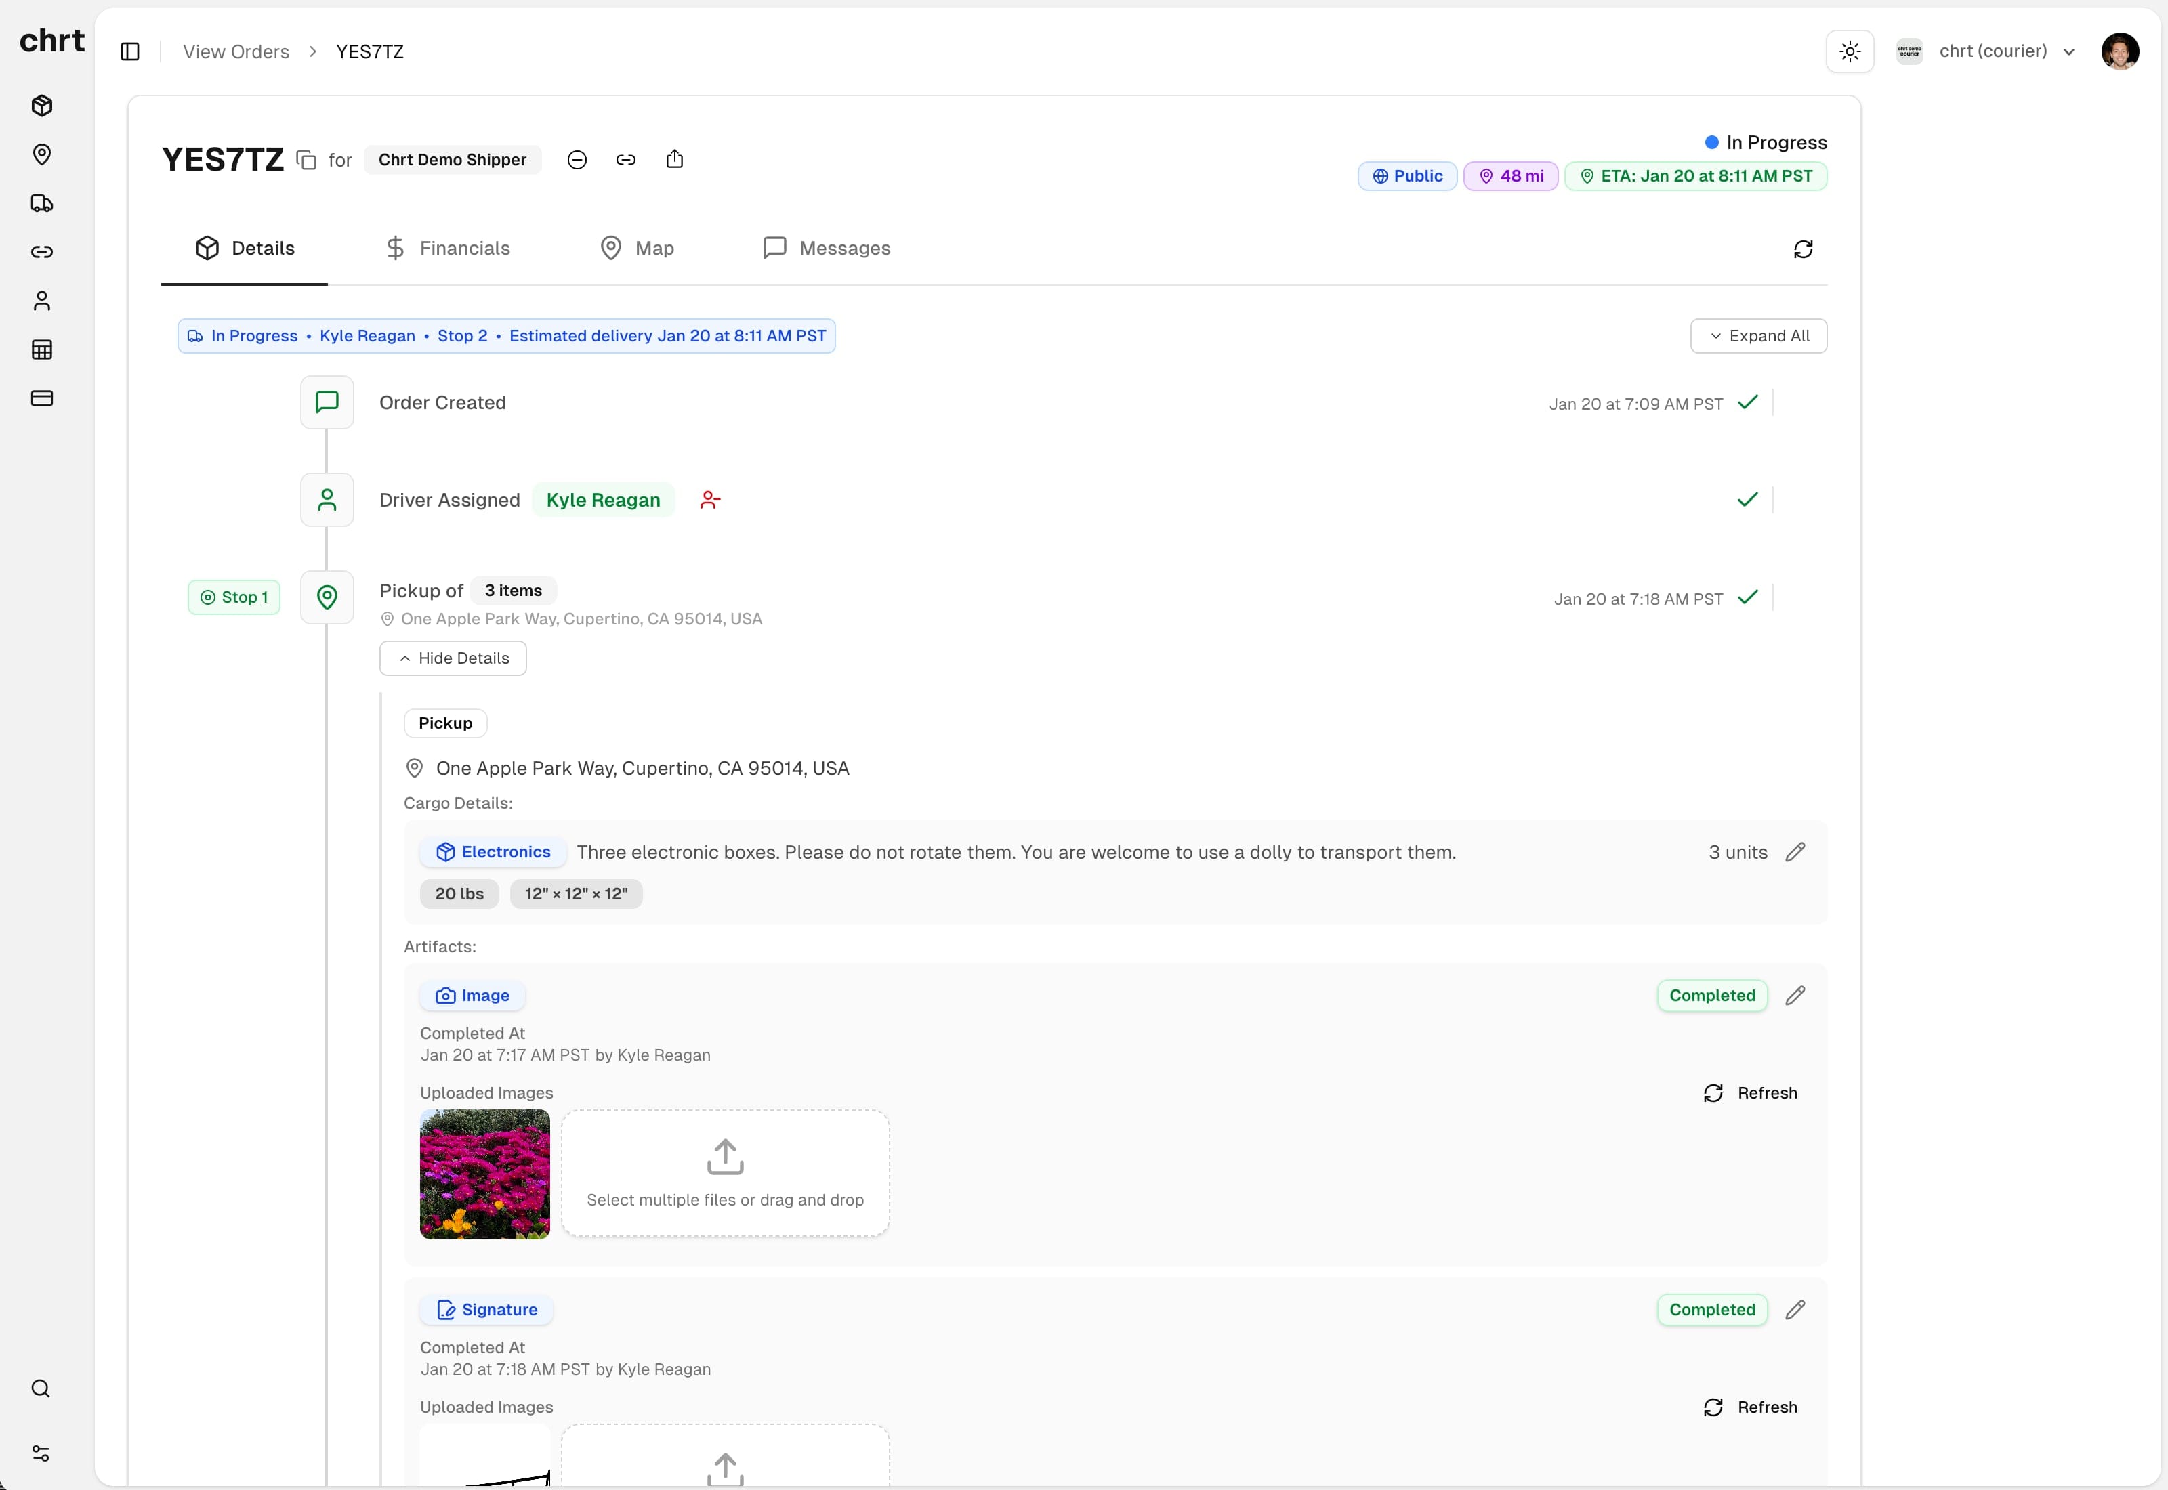Toggle light/dark mode with the sun icon
The width and height of the screenshot is (2168, 1490).
pyautogui.click(x=1850, y=51)
